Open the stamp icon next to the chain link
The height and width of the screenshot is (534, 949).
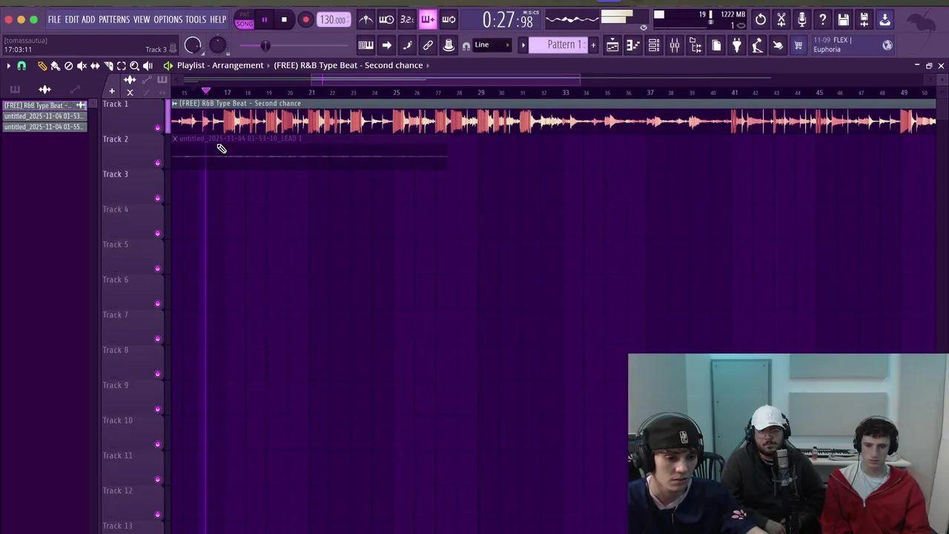click(449, 46)
